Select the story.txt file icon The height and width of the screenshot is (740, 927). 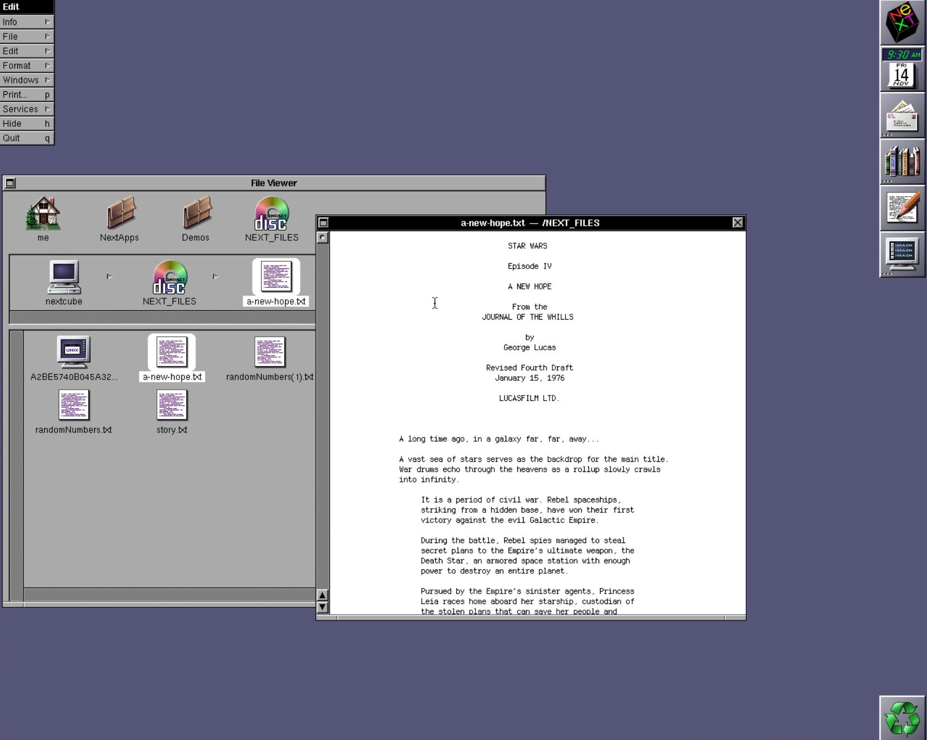(172, 405)
